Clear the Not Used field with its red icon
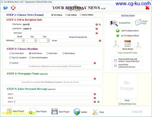Screen dimensions: 152x117 [97, 33]
